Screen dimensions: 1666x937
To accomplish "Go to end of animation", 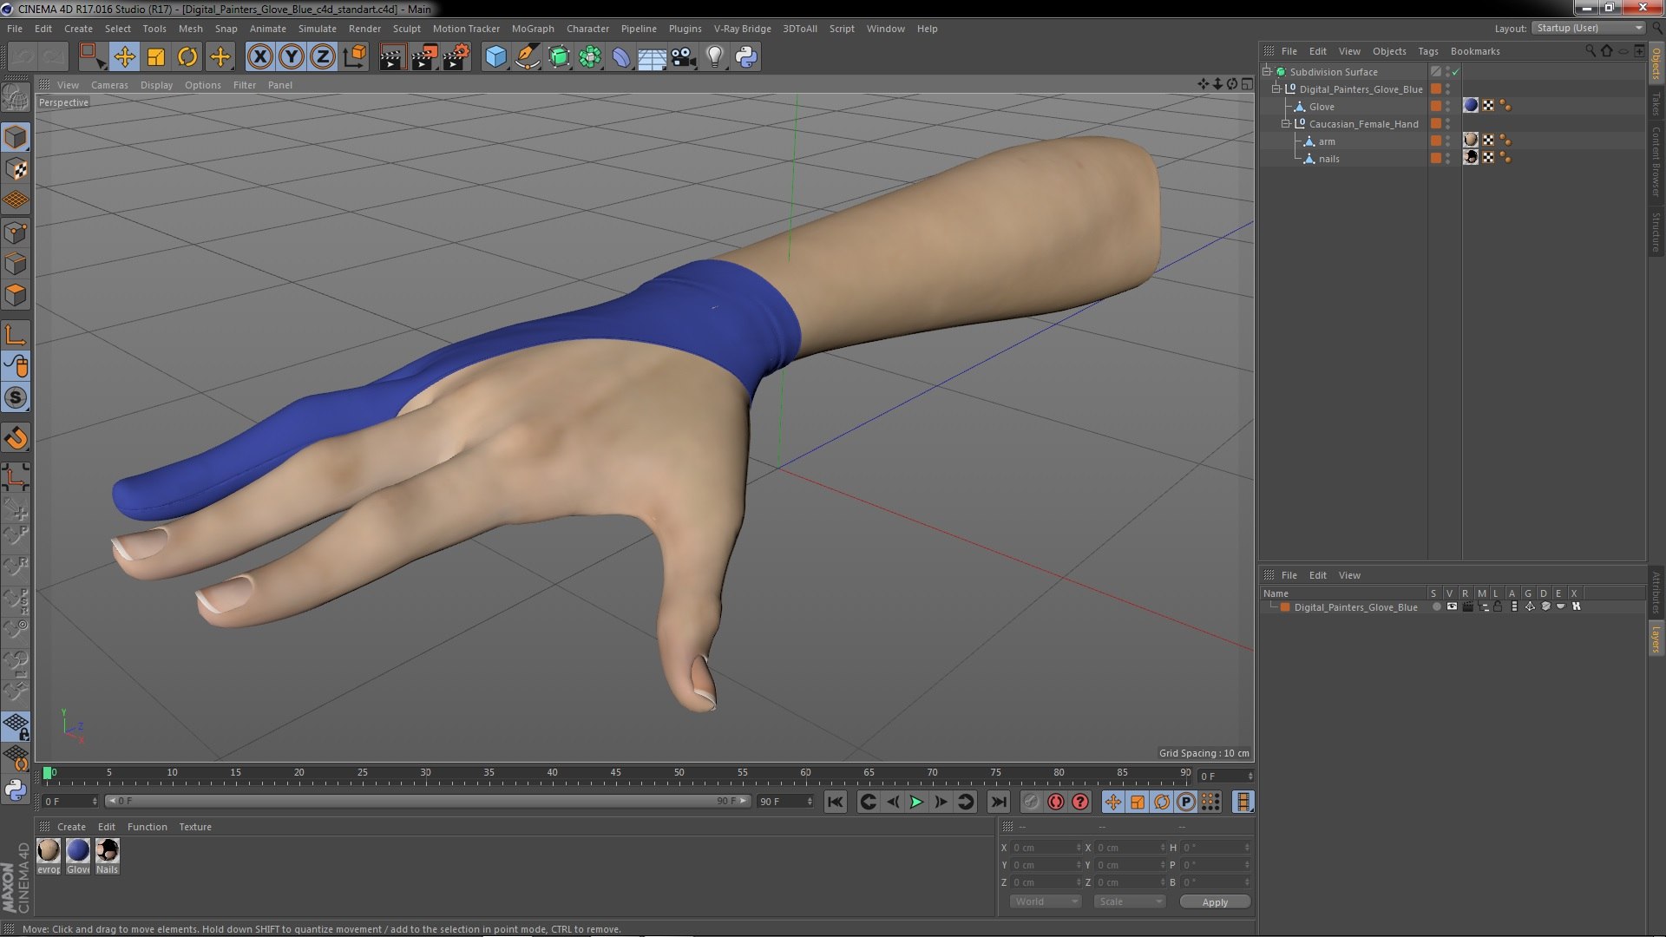I will coord(999,802).
